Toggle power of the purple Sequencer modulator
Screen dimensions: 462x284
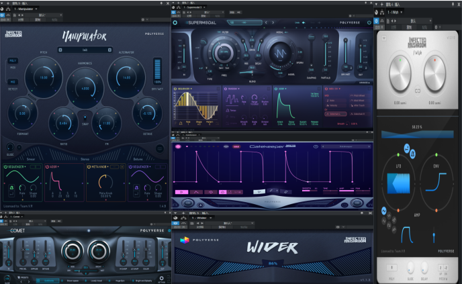[x=130, y=167]
